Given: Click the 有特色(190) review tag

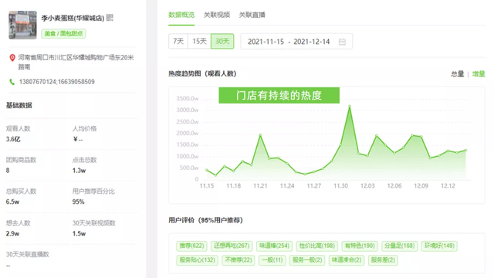Looking at the screenshot, I should click(360, 246).
